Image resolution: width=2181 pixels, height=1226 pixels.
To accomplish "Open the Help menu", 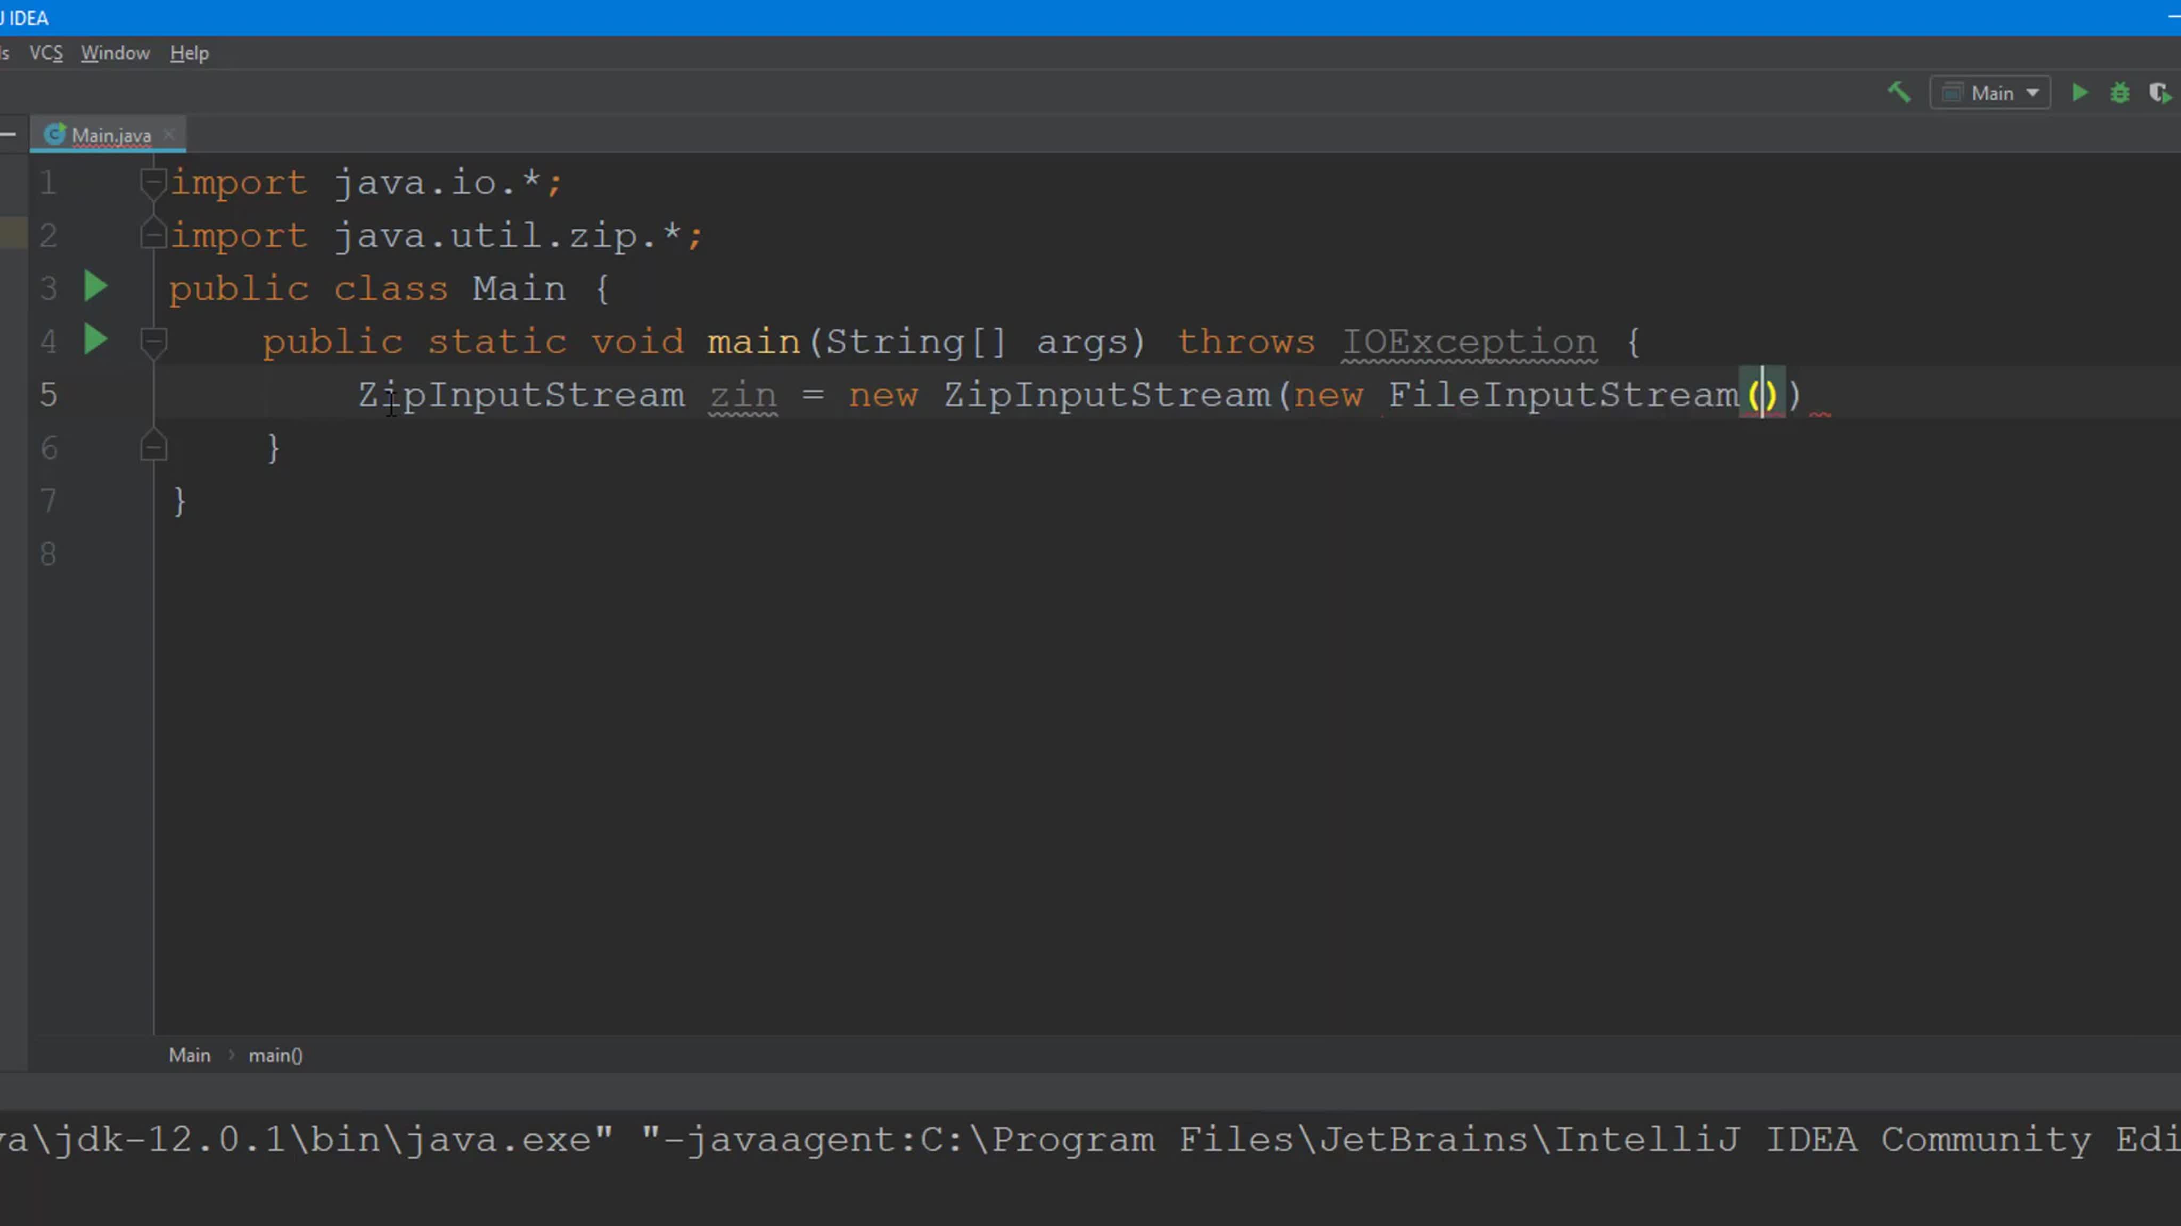I will click(x=189, y=53).
